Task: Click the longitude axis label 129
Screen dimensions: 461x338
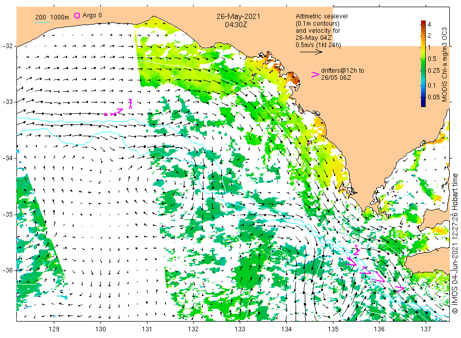Action: [x=54, y=329]
